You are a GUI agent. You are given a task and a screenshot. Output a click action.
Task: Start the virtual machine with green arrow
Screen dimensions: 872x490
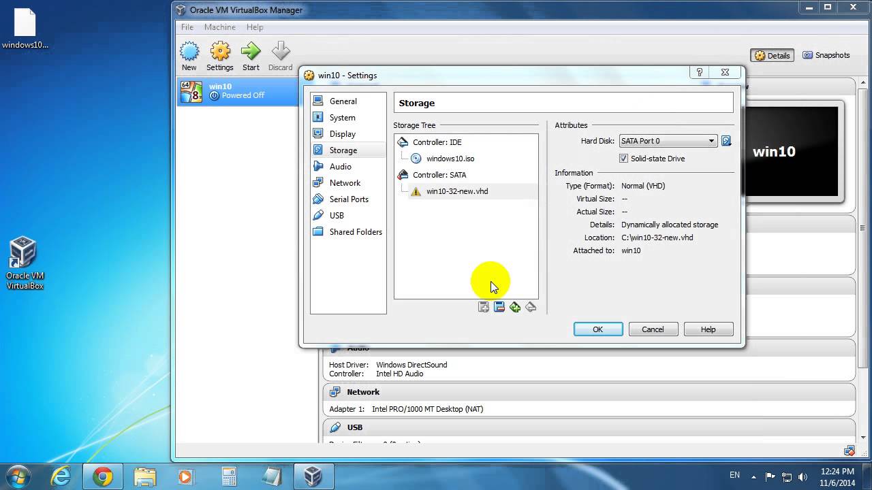click(x=251, y=56)
